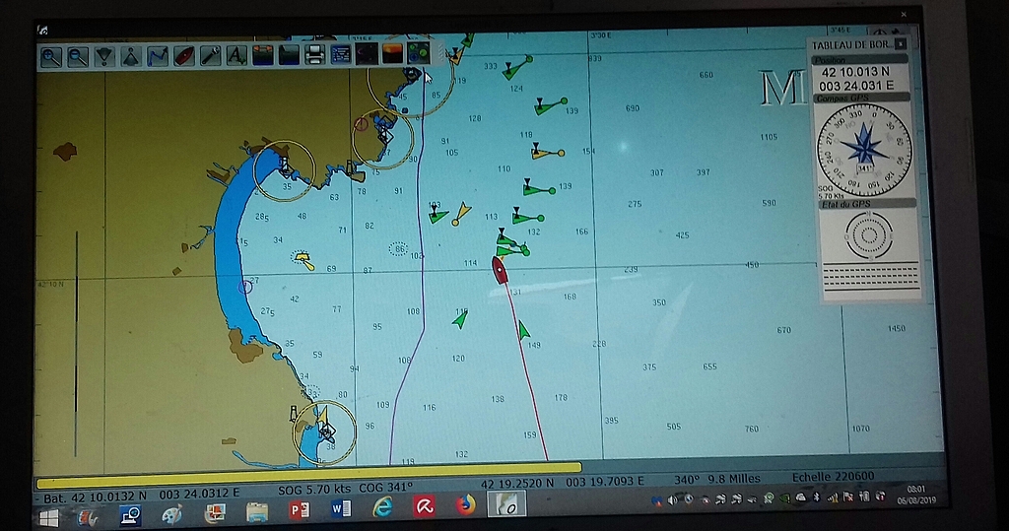Open the blue information list icon
The height and width of the screenshot is (531, 1009).
click(x=340, y=55)
